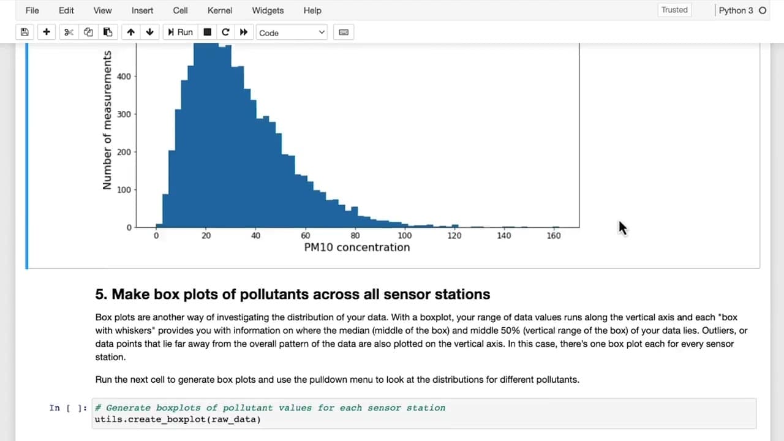784x441 pixels.
Task: Click the kernel idle circle indicator
Action: pos(763,10)
